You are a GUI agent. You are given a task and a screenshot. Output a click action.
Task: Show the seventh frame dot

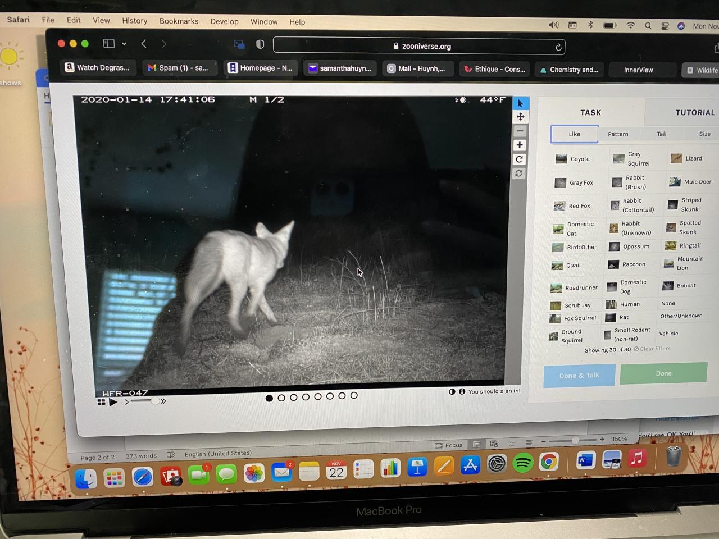pos(342,396)
